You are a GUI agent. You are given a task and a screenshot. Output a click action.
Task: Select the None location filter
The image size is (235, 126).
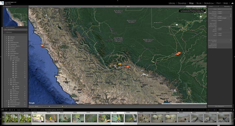pos(128,6)
